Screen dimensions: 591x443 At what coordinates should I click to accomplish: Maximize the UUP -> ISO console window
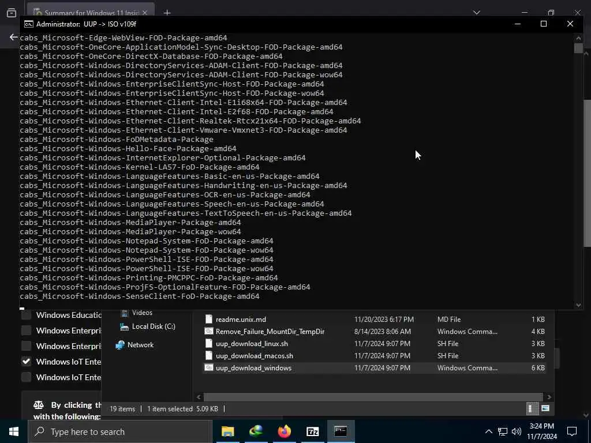[x=544, y=24]
